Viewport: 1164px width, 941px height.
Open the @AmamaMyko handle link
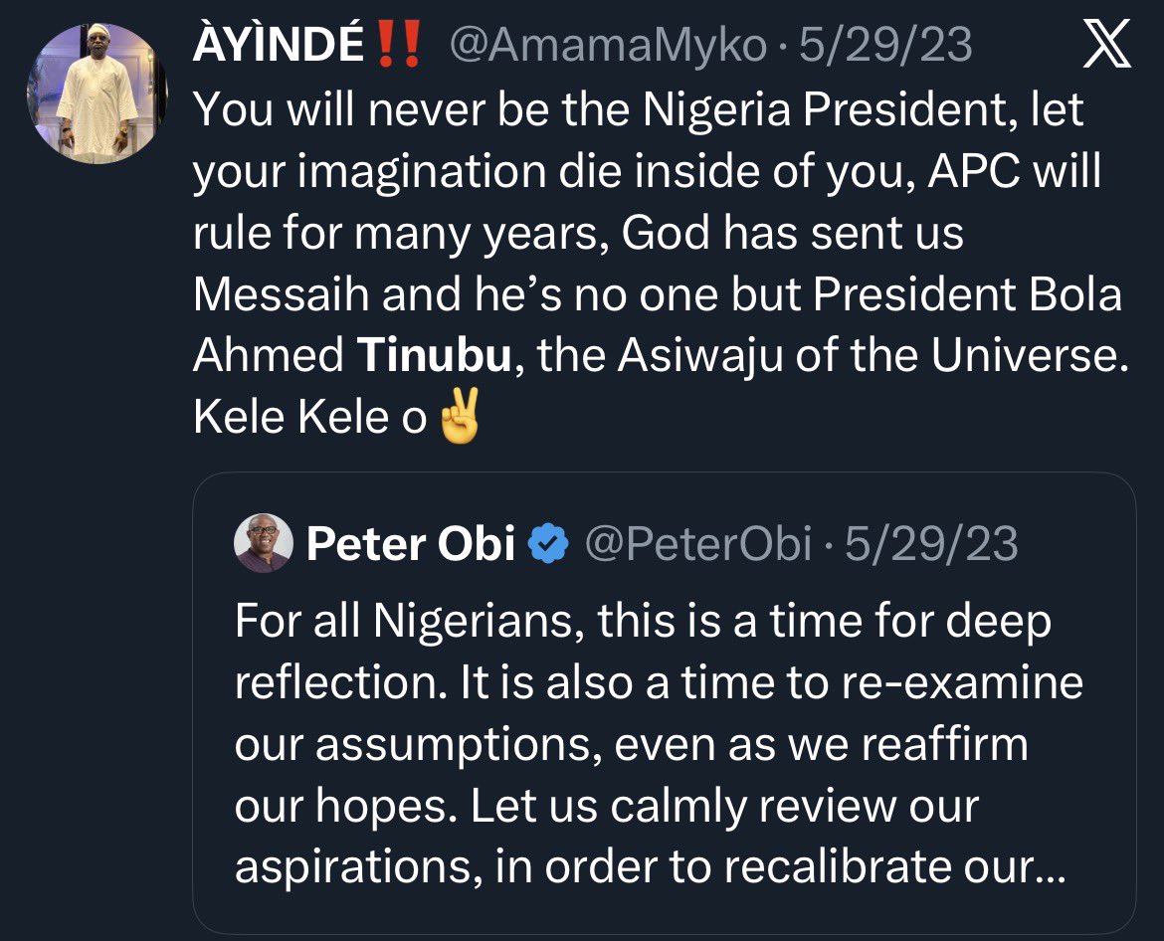click(609, 47)
